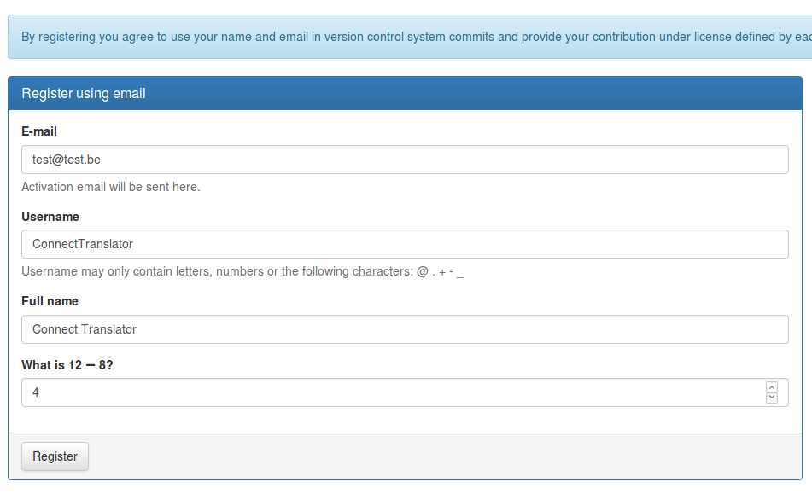The image size is (812, 494).
Task: Click the E-mail input field
Action: [x=404, y=160]
